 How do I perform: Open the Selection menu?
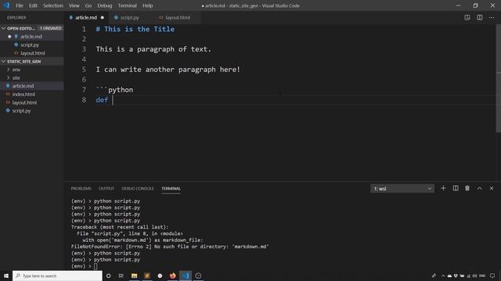53,5
